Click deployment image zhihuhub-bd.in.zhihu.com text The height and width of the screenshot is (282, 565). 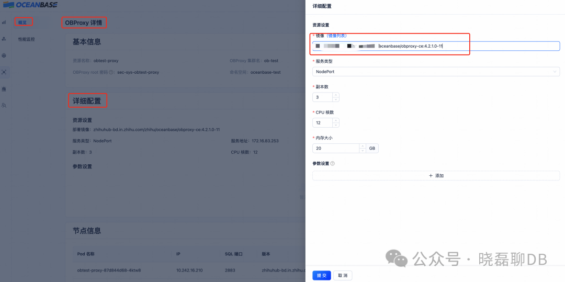(x=156, y=130)
